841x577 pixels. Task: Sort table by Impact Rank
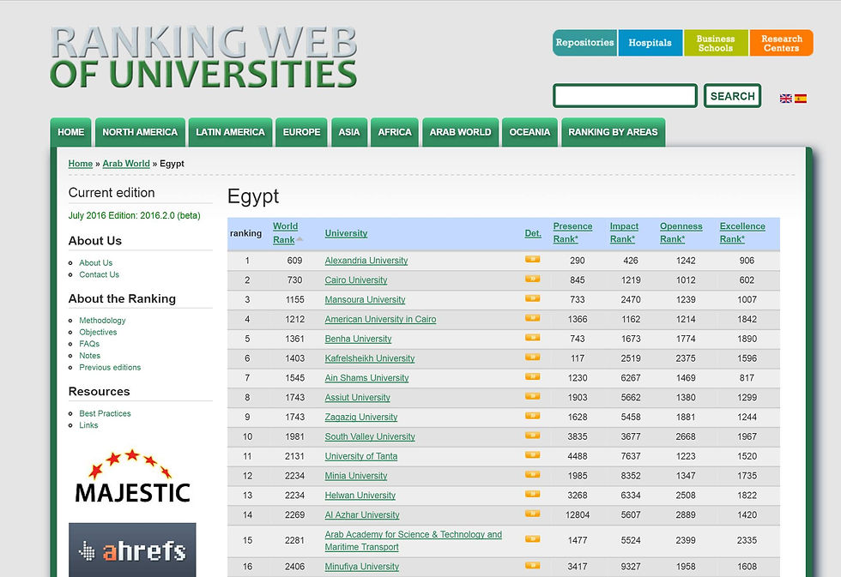point(624,233)
